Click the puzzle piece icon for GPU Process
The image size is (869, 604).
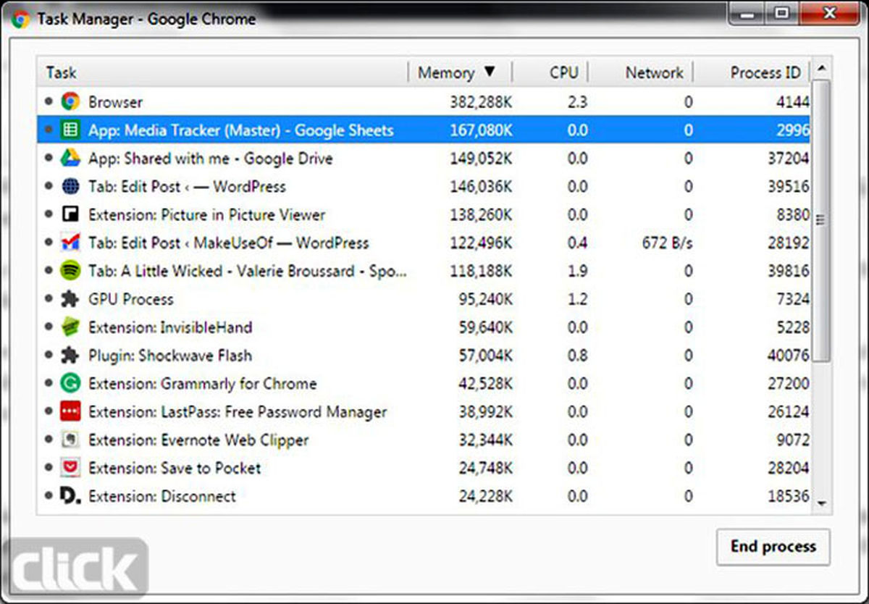coord(70,299)
